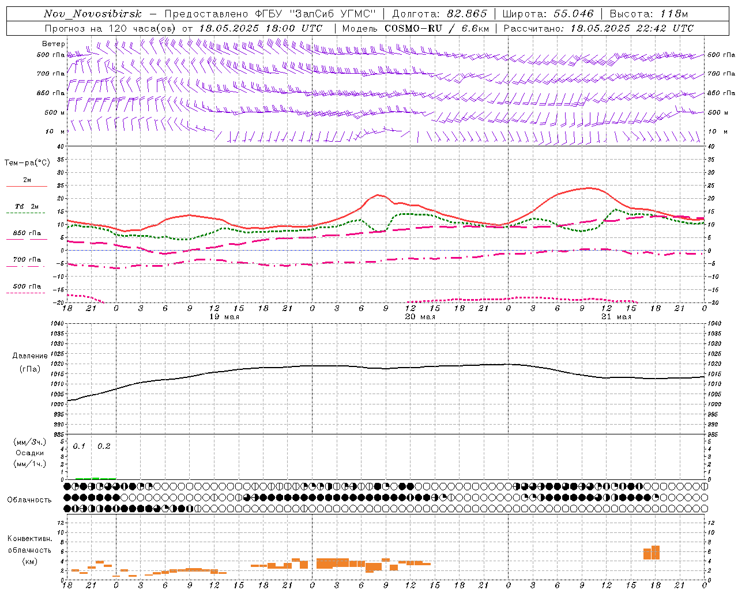Click the 850 гПа temperature legend entry

pyautogui.click(x=27, y=233)
